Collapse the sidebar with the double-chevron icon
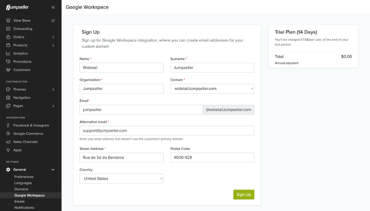This screenshot has height=211, width=370. pos(53,7)
